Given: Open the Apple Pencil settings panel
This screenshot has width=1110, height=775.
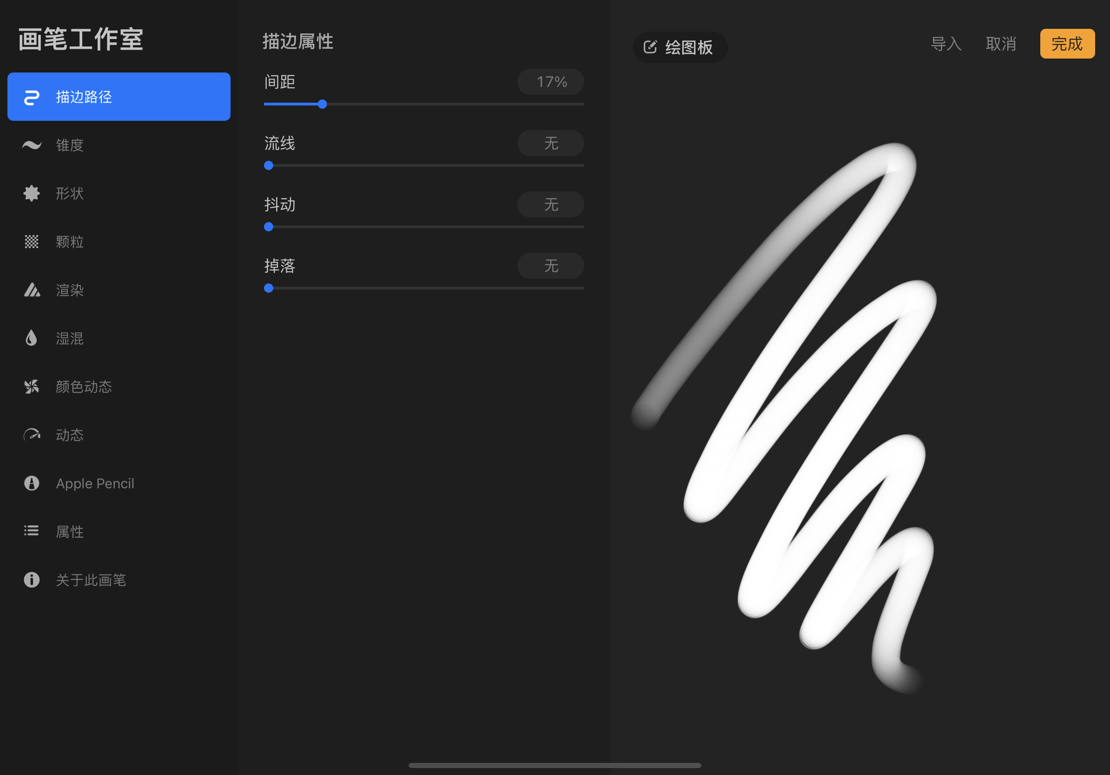Looking at the screenshot, I should [95, 483].
